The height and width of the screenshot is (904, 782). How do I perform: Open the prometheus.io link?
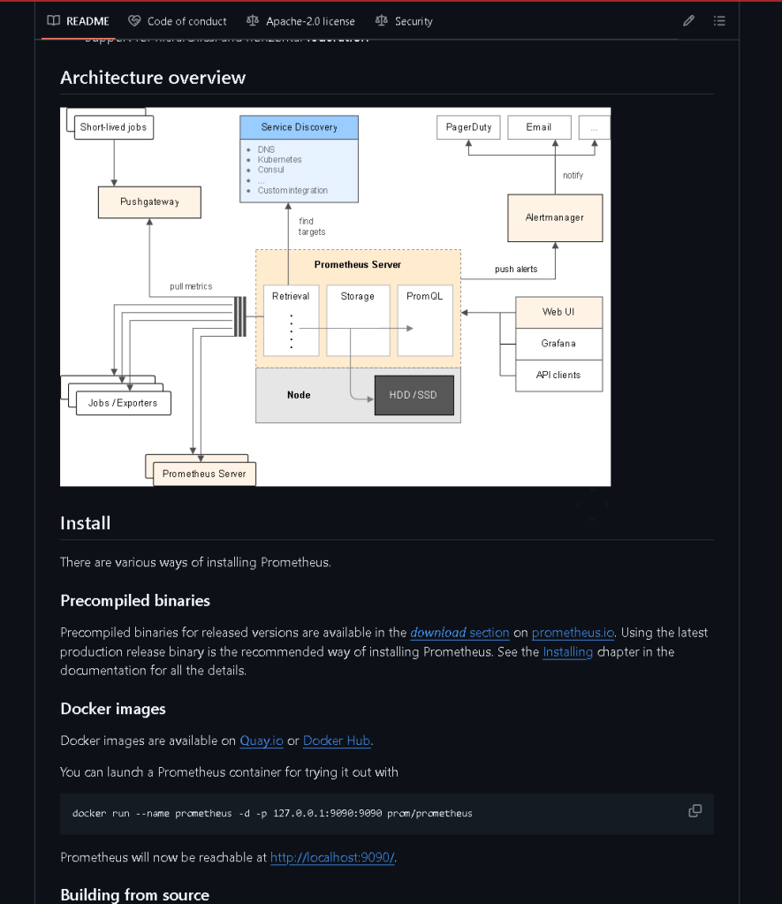point(573,633)
